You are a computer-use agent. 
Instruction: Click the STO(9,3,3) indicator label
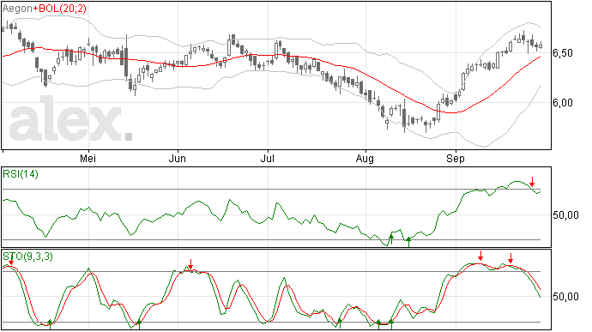point(27,257)
